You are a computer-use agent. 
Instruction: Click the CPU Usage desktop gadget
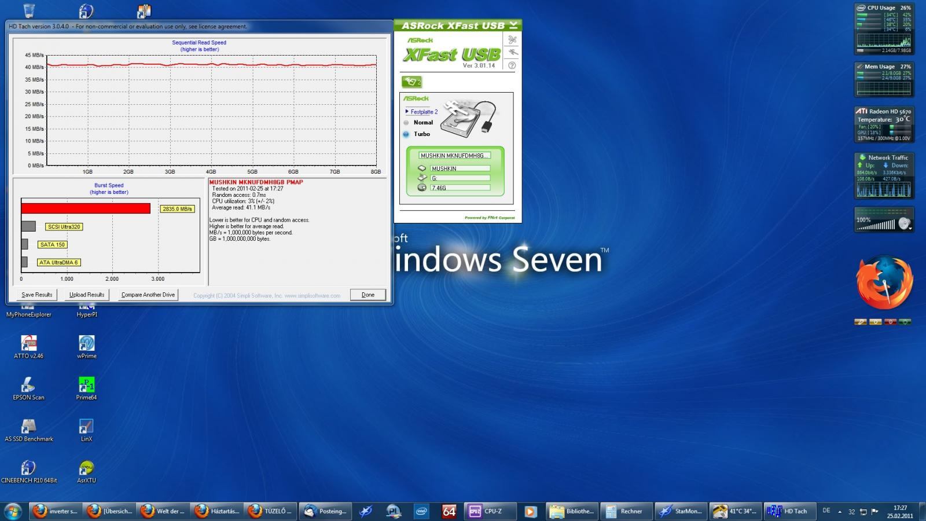tap(884, 29)
